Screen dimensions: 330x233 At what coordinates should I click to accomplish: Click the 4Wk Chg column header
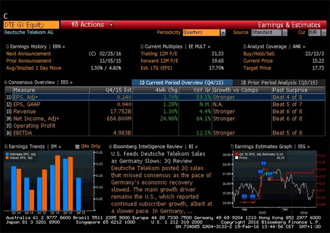pyautogui.click(x=156, y=90)
